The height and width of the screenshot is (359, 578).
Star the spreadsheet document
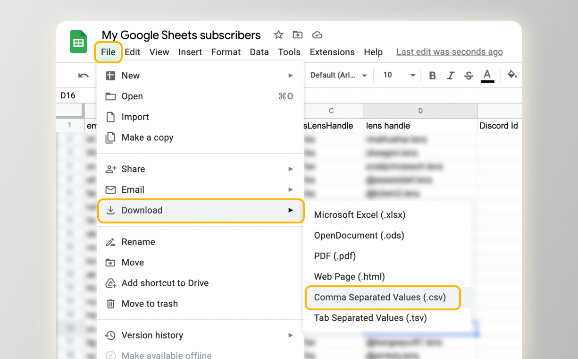click(278, 35)
